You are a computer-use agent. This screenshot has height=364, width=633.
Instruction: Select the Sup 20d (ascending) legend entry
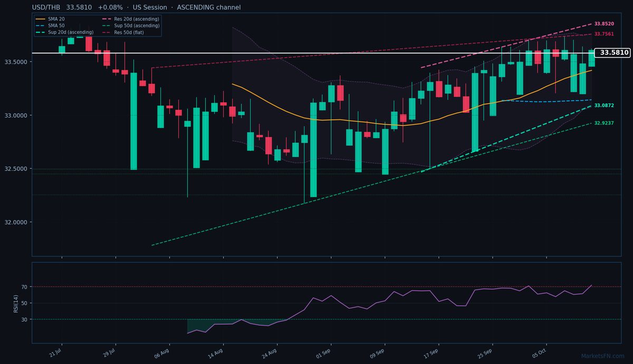click(64, 32)
